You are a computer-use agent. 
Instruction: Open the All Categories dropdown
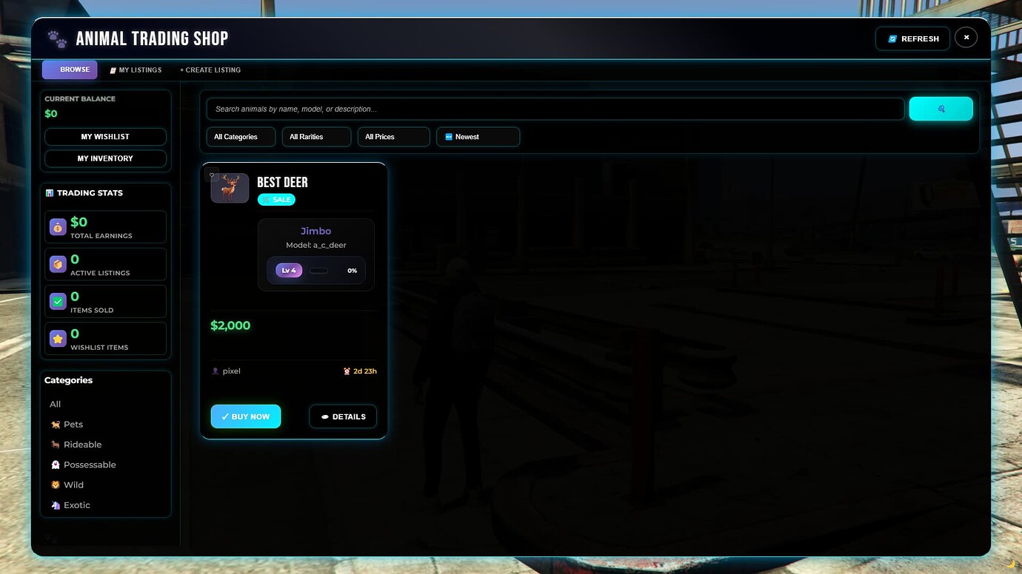[241, 137]
